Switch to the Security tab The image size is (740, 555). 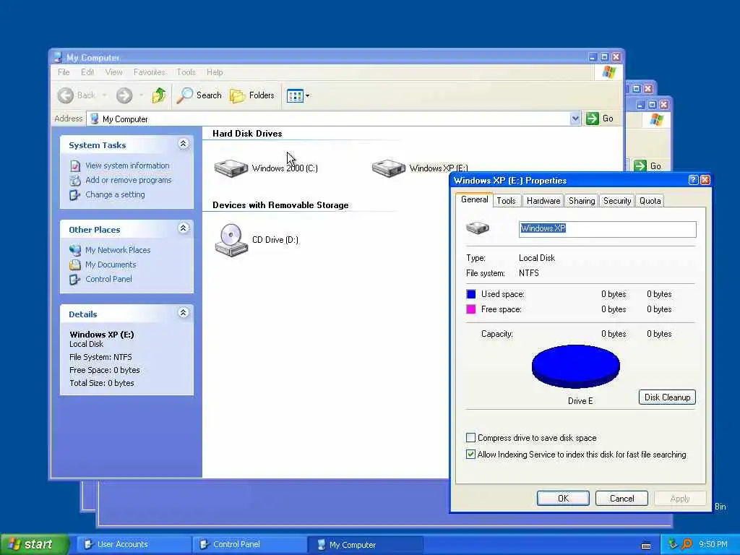[x=617, y=201]
